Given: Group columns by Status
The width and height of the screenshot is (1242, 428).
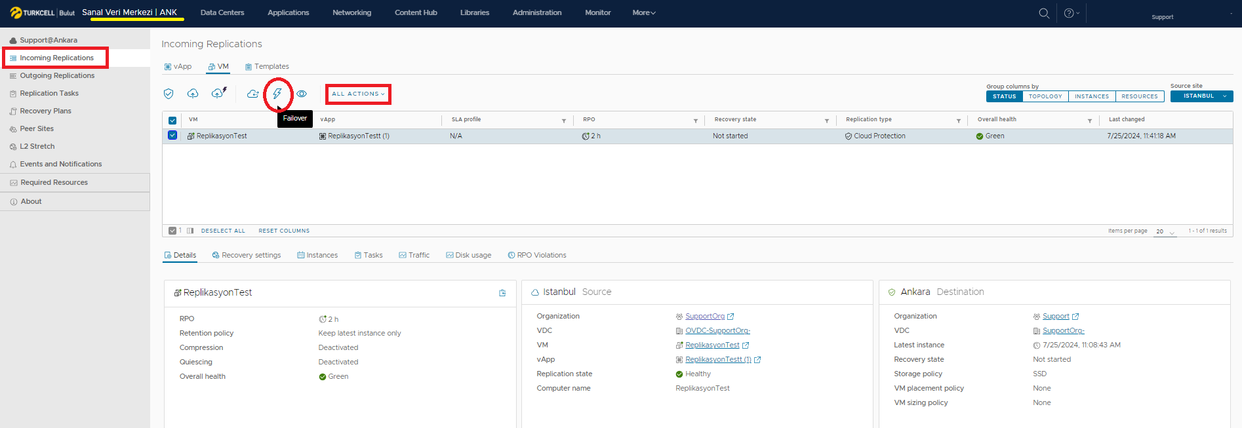Looking at the screenshot, I should click(1004, 96).
